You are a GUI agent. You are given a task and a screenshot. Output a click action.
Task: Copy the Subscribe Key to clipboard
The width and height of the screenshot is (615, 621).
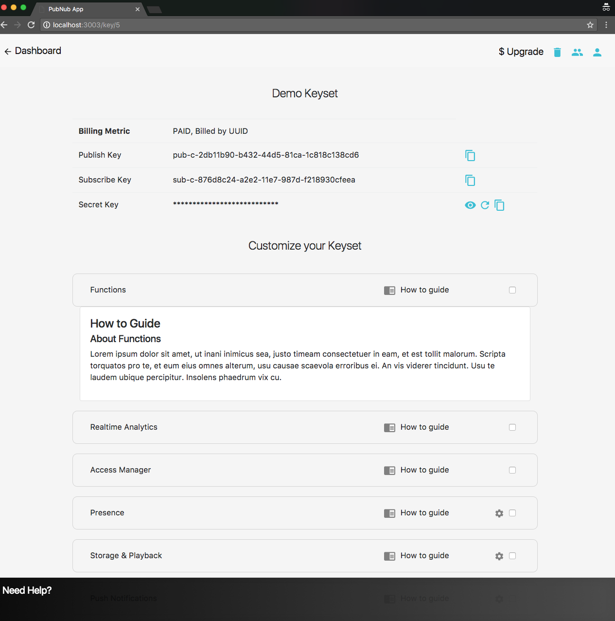pos(470,180)
